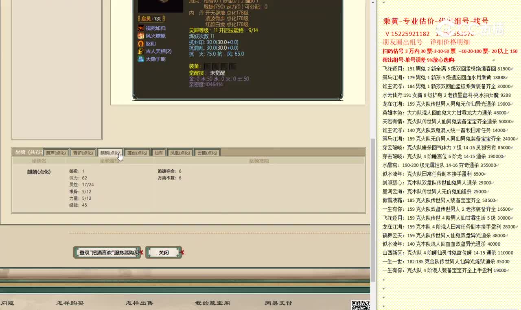
Task: Click the 亲密度1046414 value
Action: [206, 85]
